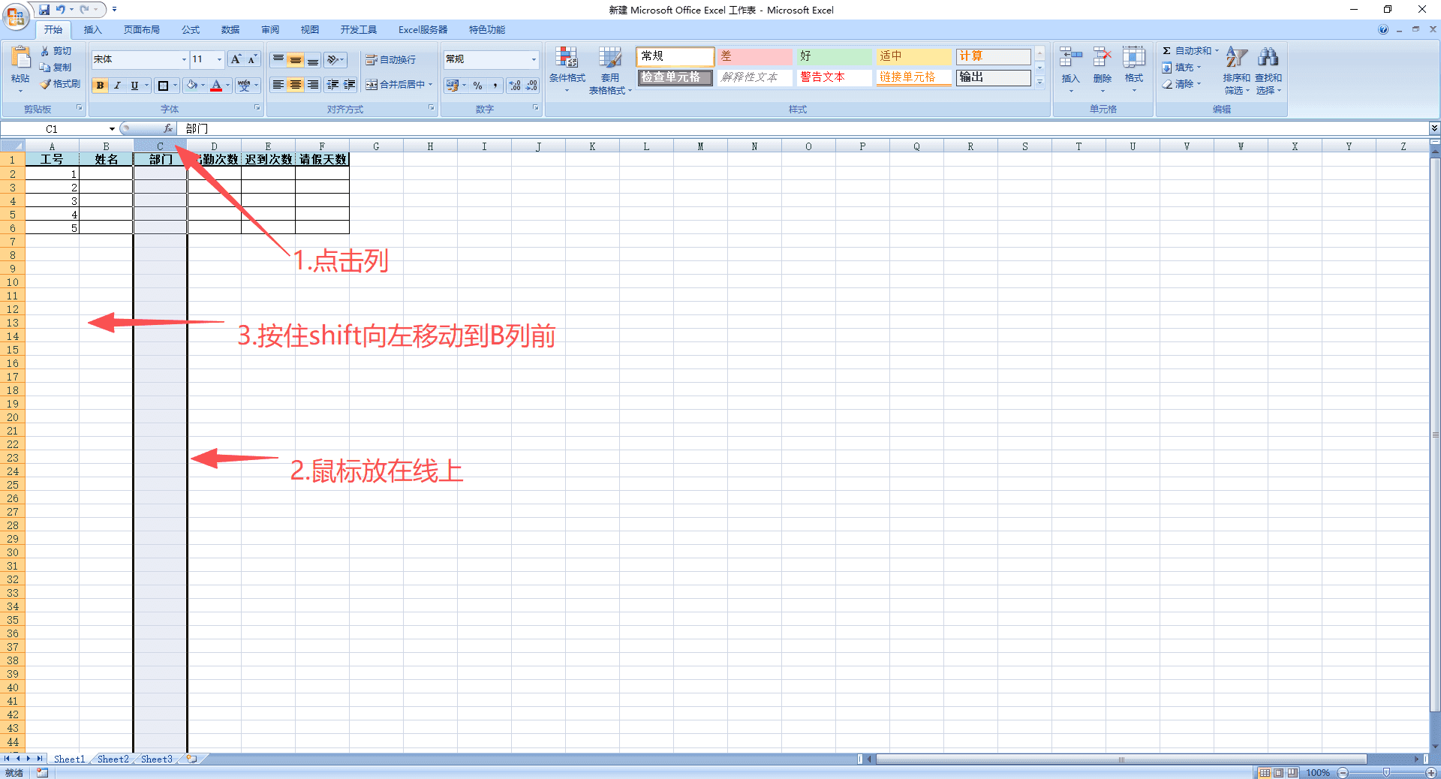Toggle align text right
Screen dimensions: 1441x779
click(x=313, y=85)
